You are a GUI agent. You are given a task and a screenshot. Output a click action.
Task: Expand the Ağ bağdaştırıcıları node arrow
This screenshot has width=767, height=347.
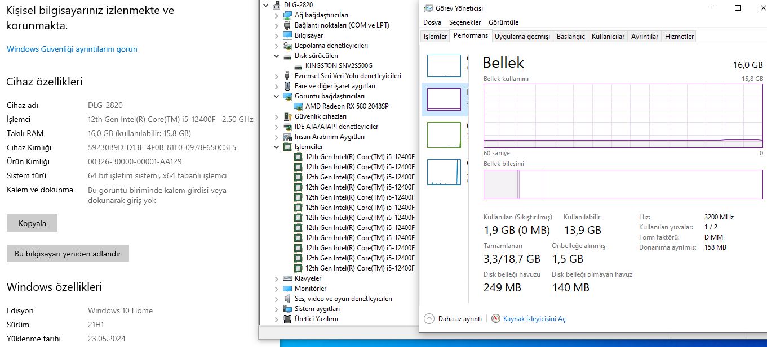tap(276, 15)
